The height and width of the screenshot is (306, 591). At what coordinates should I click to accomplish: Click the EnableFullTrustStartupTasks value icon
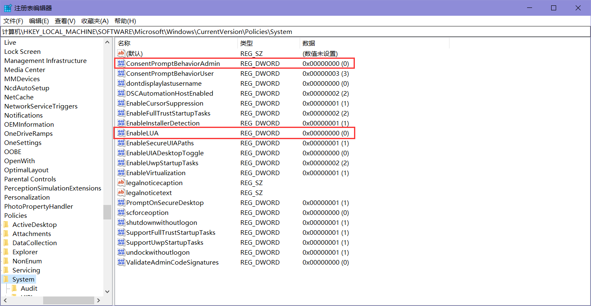click(121, 113)
